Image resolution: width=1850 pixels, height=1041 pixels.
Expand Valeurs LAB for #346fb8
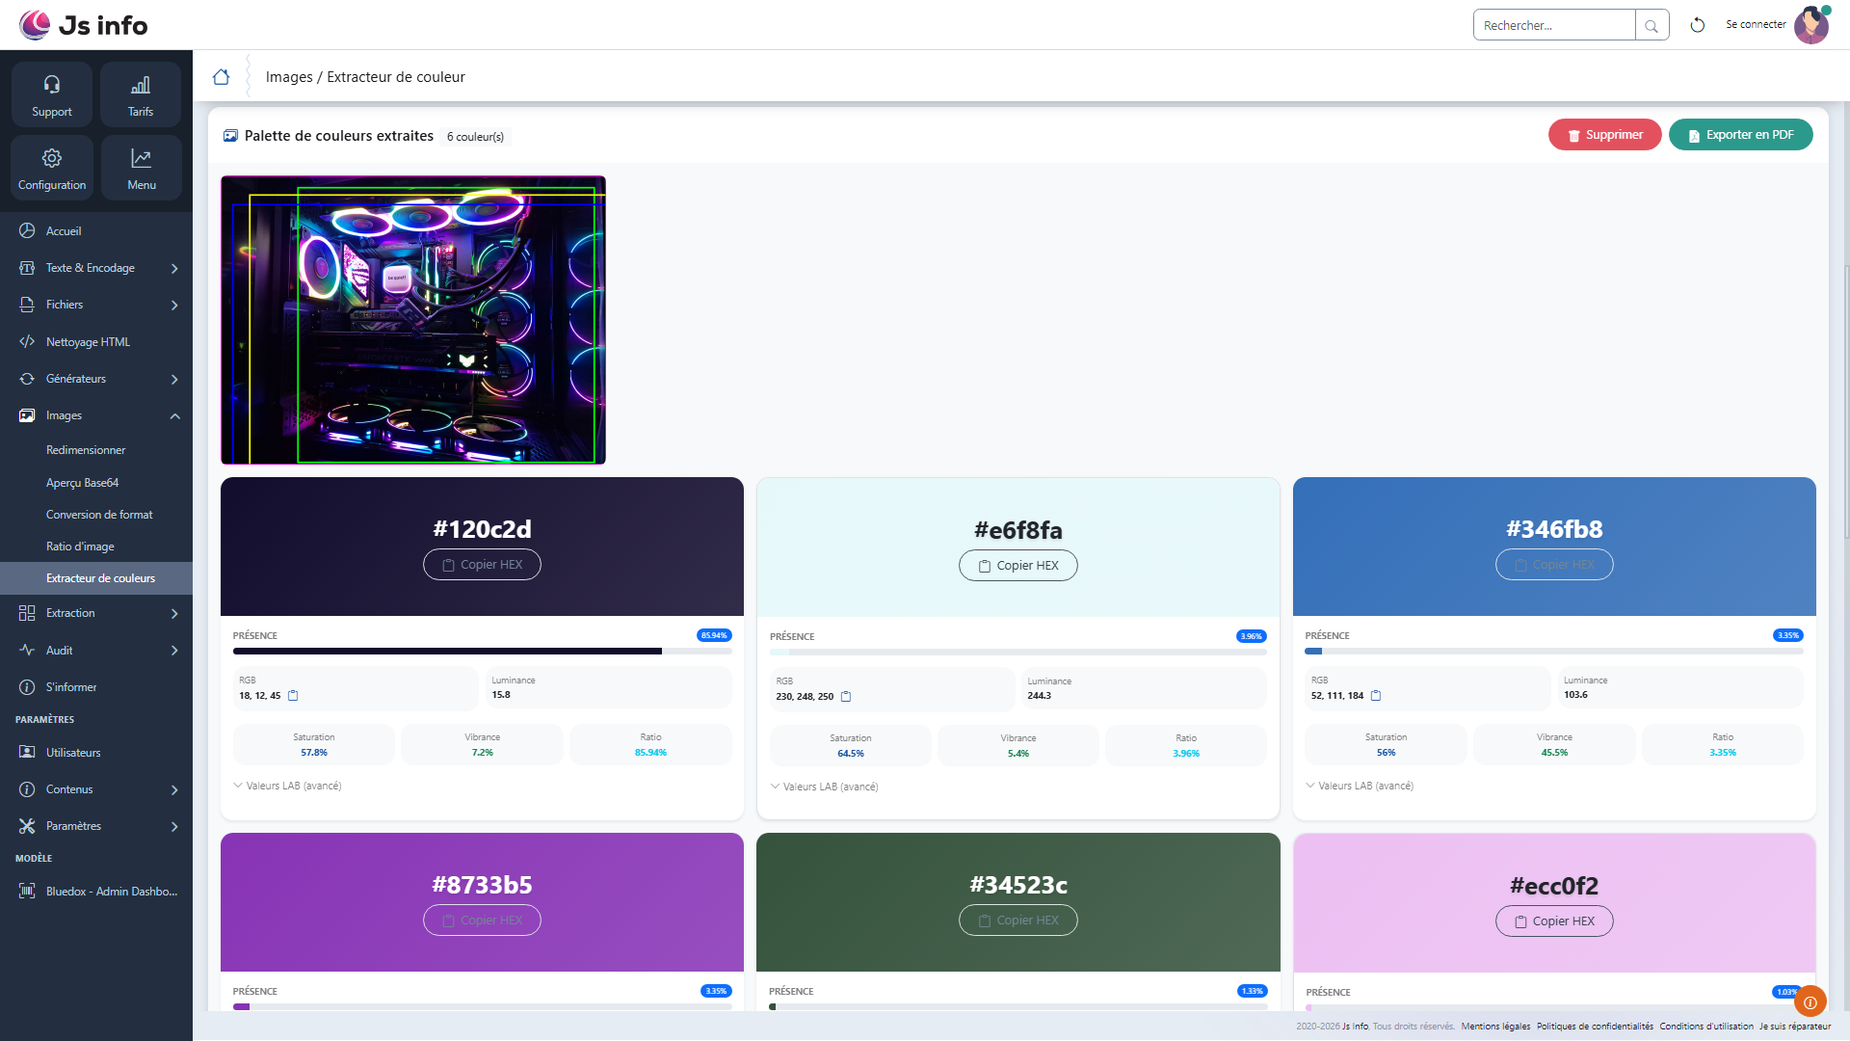click(x=1360, y=787)
